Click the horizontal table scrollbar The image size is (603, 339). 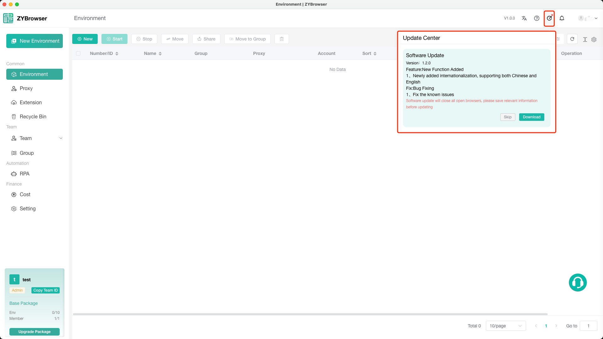(310, 314)
